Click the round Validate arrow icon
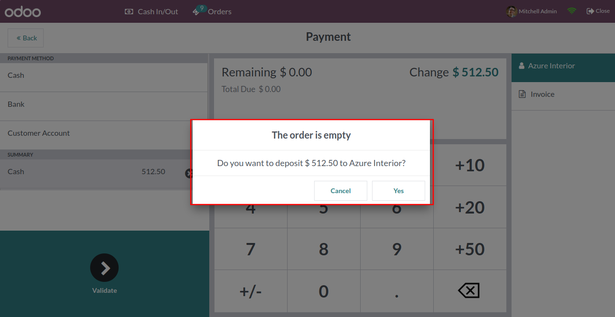The width and height of the screenshot is (615, 317). pyautogui.click(x=104, y=268)
